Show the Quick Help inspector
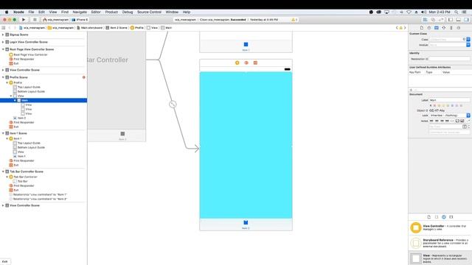 click(429, 28)
